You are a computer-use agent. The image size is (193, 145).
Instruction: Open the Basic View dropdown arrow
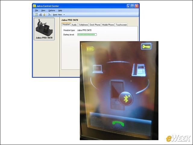[x=64, y=15]
